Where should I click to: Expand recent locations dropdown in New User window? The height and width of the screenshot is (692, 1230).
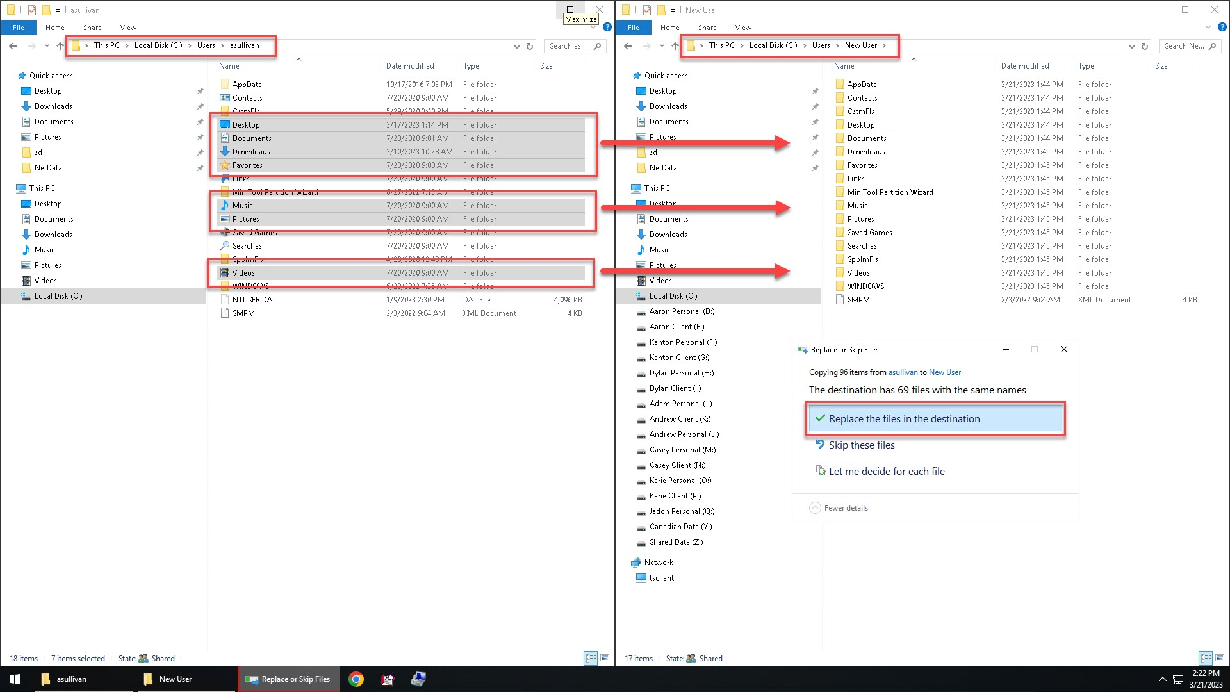pos(662,46)
